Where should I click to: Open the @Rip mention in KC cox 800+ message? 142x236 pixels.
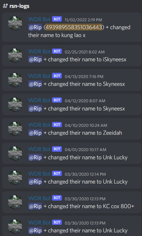click(x=35, y=206)
